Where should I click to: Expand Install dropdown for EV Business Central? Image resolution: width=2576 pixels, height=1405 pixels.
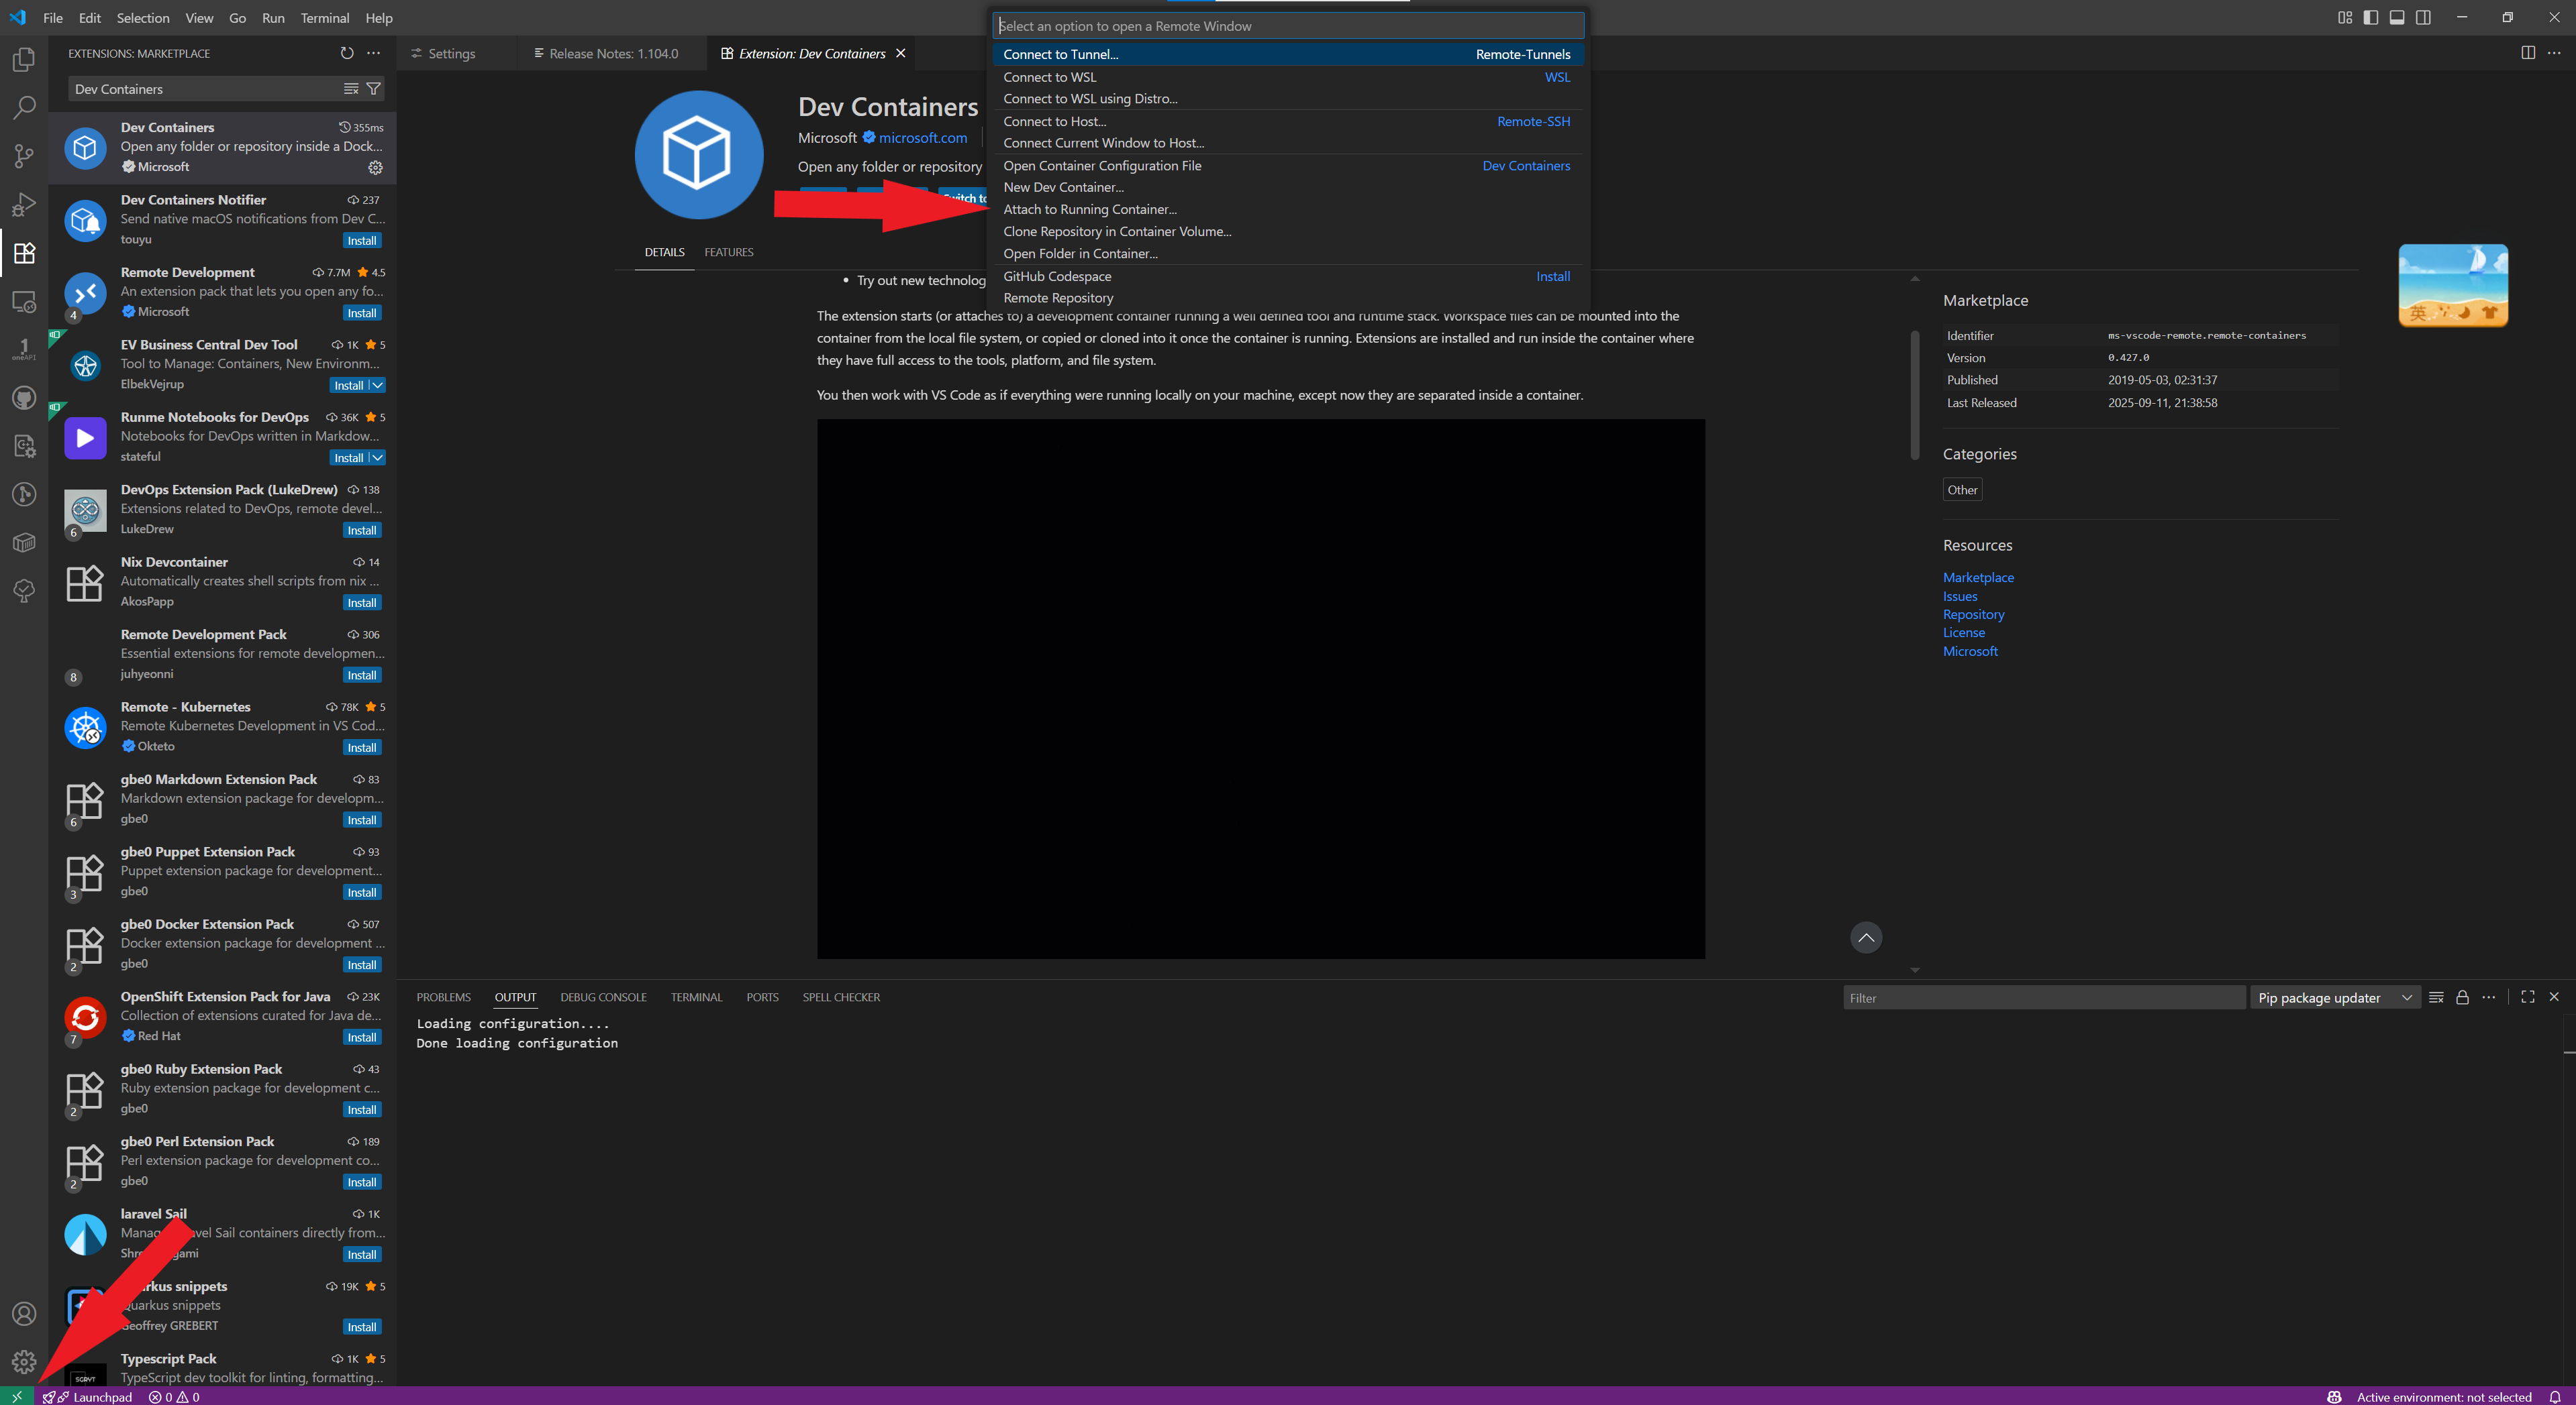pyautogui.click(x=378, y=386)
